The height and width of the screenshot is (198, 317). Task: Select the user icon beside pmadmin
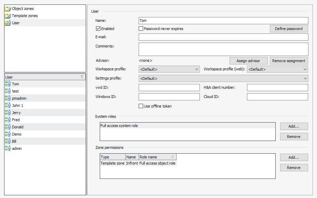pyautogui.click(x=8, y=98)
